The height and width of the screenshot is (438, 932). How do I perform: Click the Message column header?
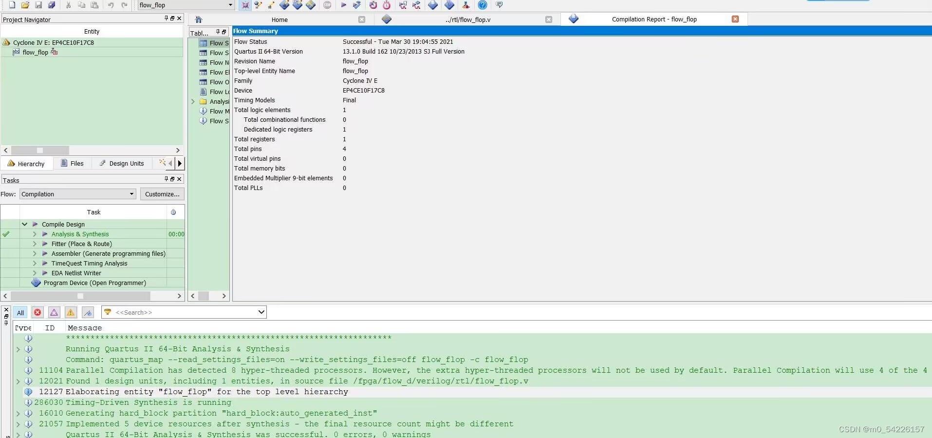coord(85,328)
